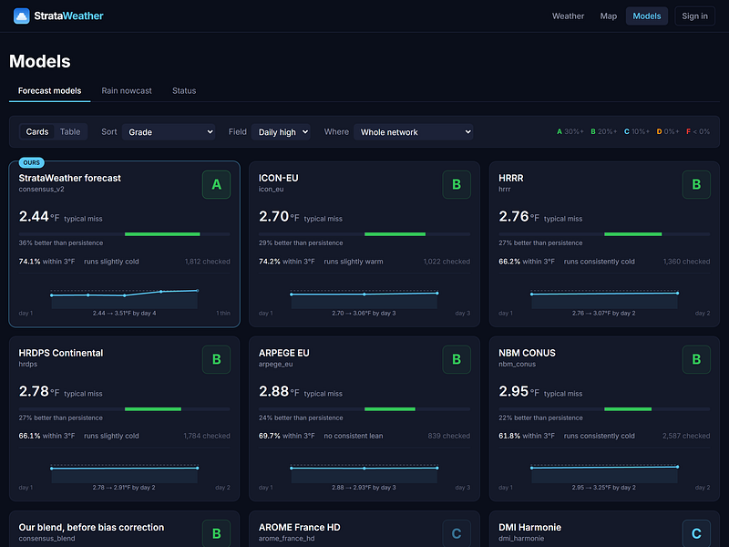Click "no consistent lean" on ARPEGE EU card
729x547 pixels.
point(354,436)
